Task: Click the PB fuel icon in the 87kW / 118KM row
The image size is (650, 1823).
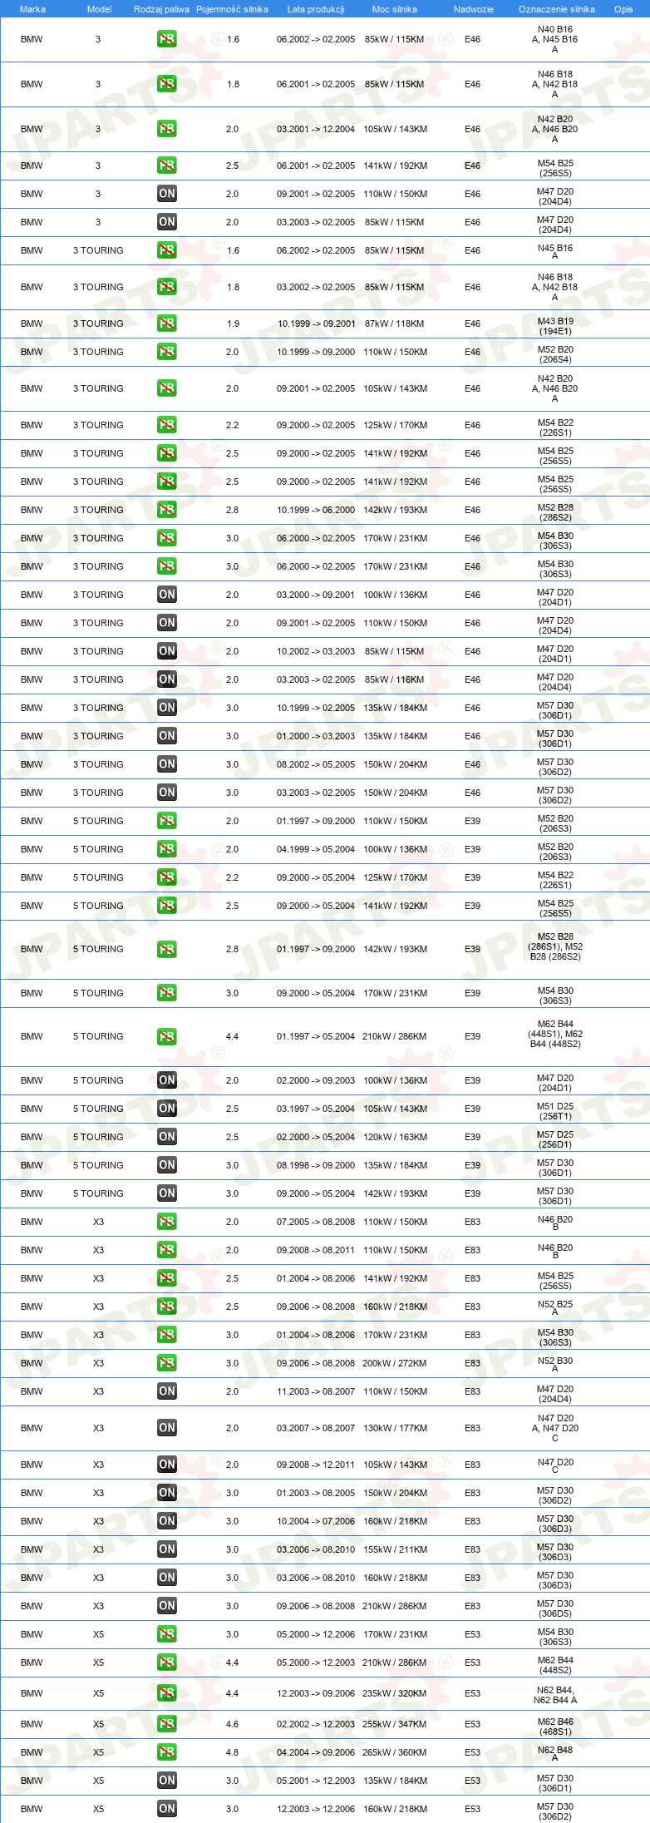Action: 166,324
